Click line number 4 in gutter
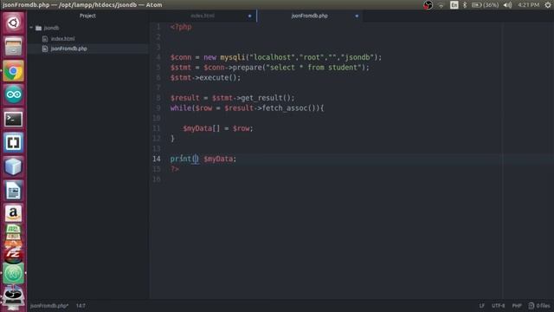The height and width of the screenshot is (312, 554). point(158,57)
